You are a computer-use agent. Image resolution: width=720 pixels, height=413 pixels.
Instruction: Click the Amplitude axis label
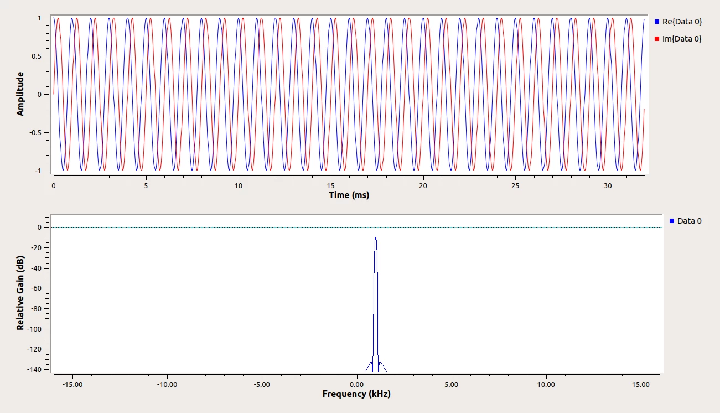[20, 94]
